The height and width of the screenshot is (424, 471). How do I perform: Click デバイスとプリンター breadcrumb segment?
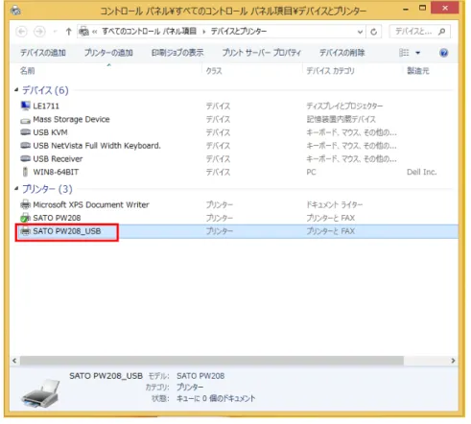pyautogui.click(x=239, y=32)
